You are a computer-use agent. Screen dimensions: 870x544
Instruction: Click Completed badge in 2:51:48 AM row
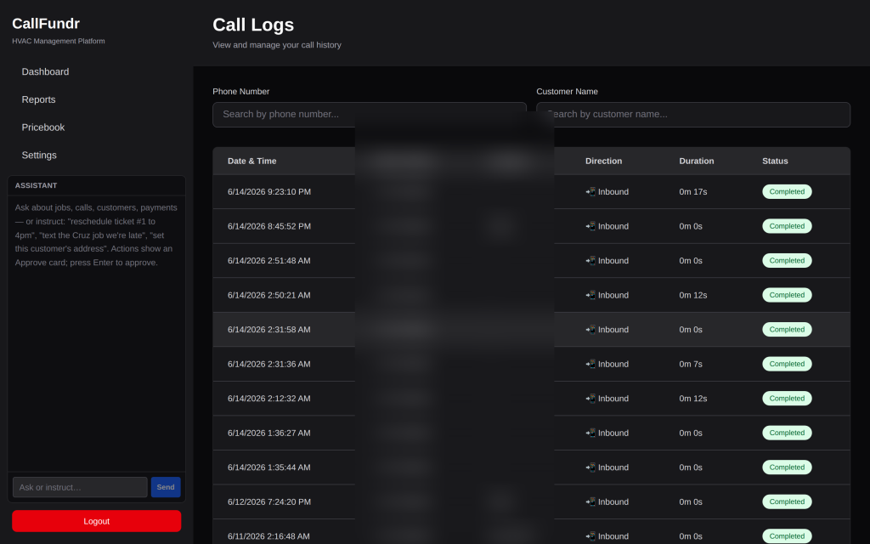point(787,260)
